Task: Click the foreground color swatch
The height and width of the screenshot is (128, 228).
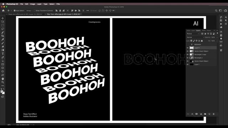Action: [2, 92]
